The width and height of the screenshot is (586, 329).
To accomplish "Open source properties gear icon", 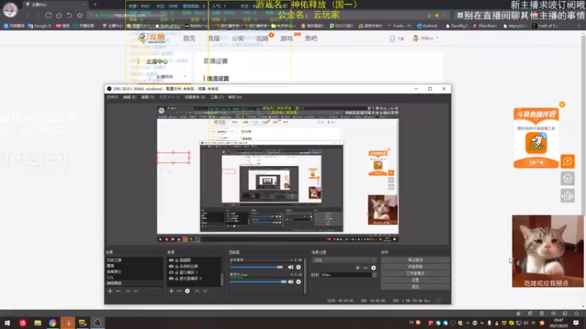I will click(188, 291).
